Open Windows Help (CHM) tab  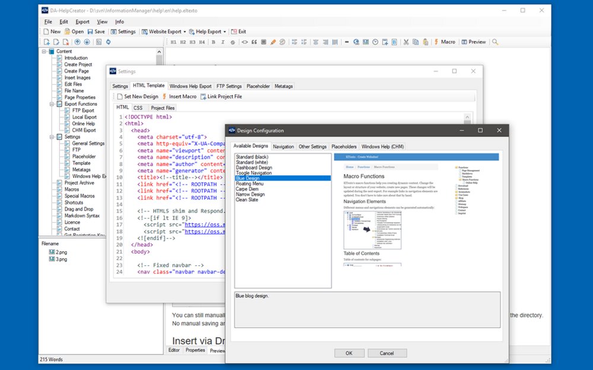point(382,146)
